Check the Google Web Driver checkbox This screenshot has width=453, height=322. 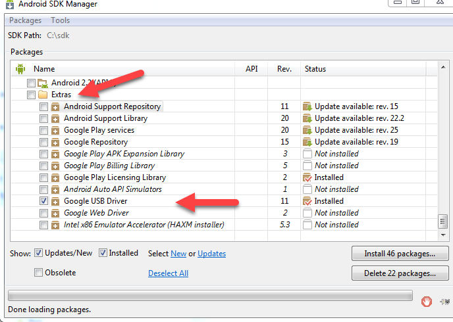click(x=43, y=214)
